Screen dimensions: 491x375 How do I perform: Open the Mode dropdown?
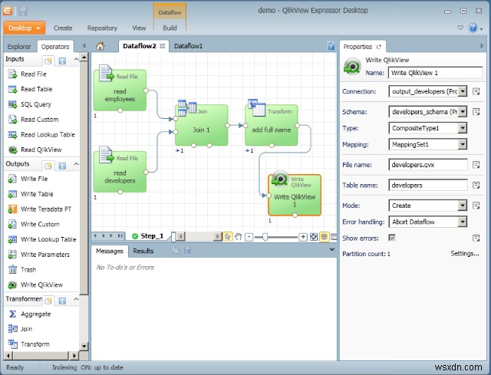coord(462,206)
